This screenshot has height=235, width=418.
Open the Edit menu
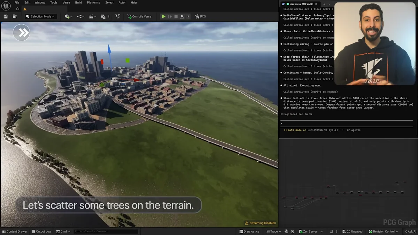point(27,2)
